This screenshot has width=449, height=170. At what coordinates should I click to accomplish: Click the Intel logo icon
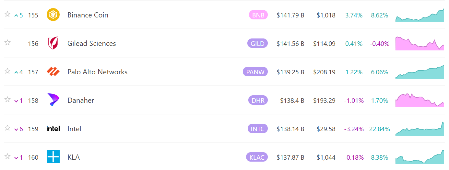point(53,129)
